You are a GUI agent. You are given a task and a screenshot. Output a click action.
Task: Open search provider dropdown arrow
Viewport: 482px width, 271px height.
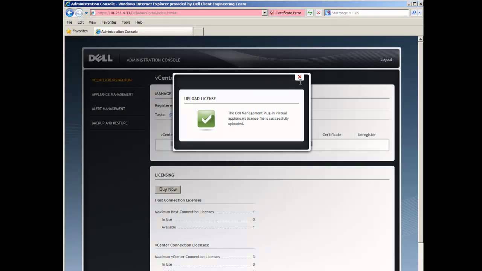(x=419, y=13)
